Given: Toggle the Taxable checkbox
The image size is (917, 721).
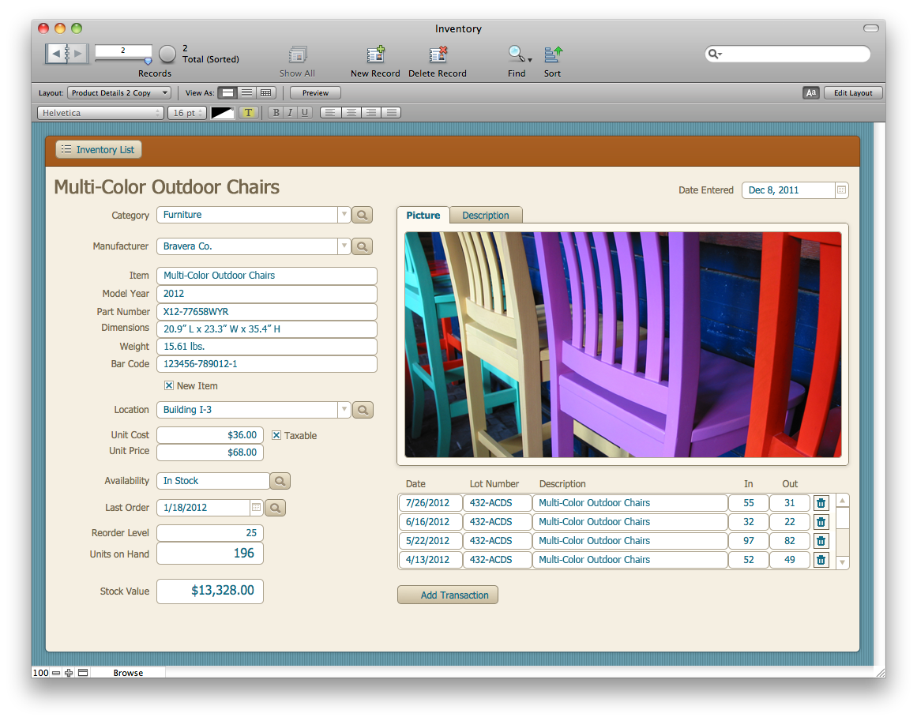Looking at the screenshot, I should 276,436.
